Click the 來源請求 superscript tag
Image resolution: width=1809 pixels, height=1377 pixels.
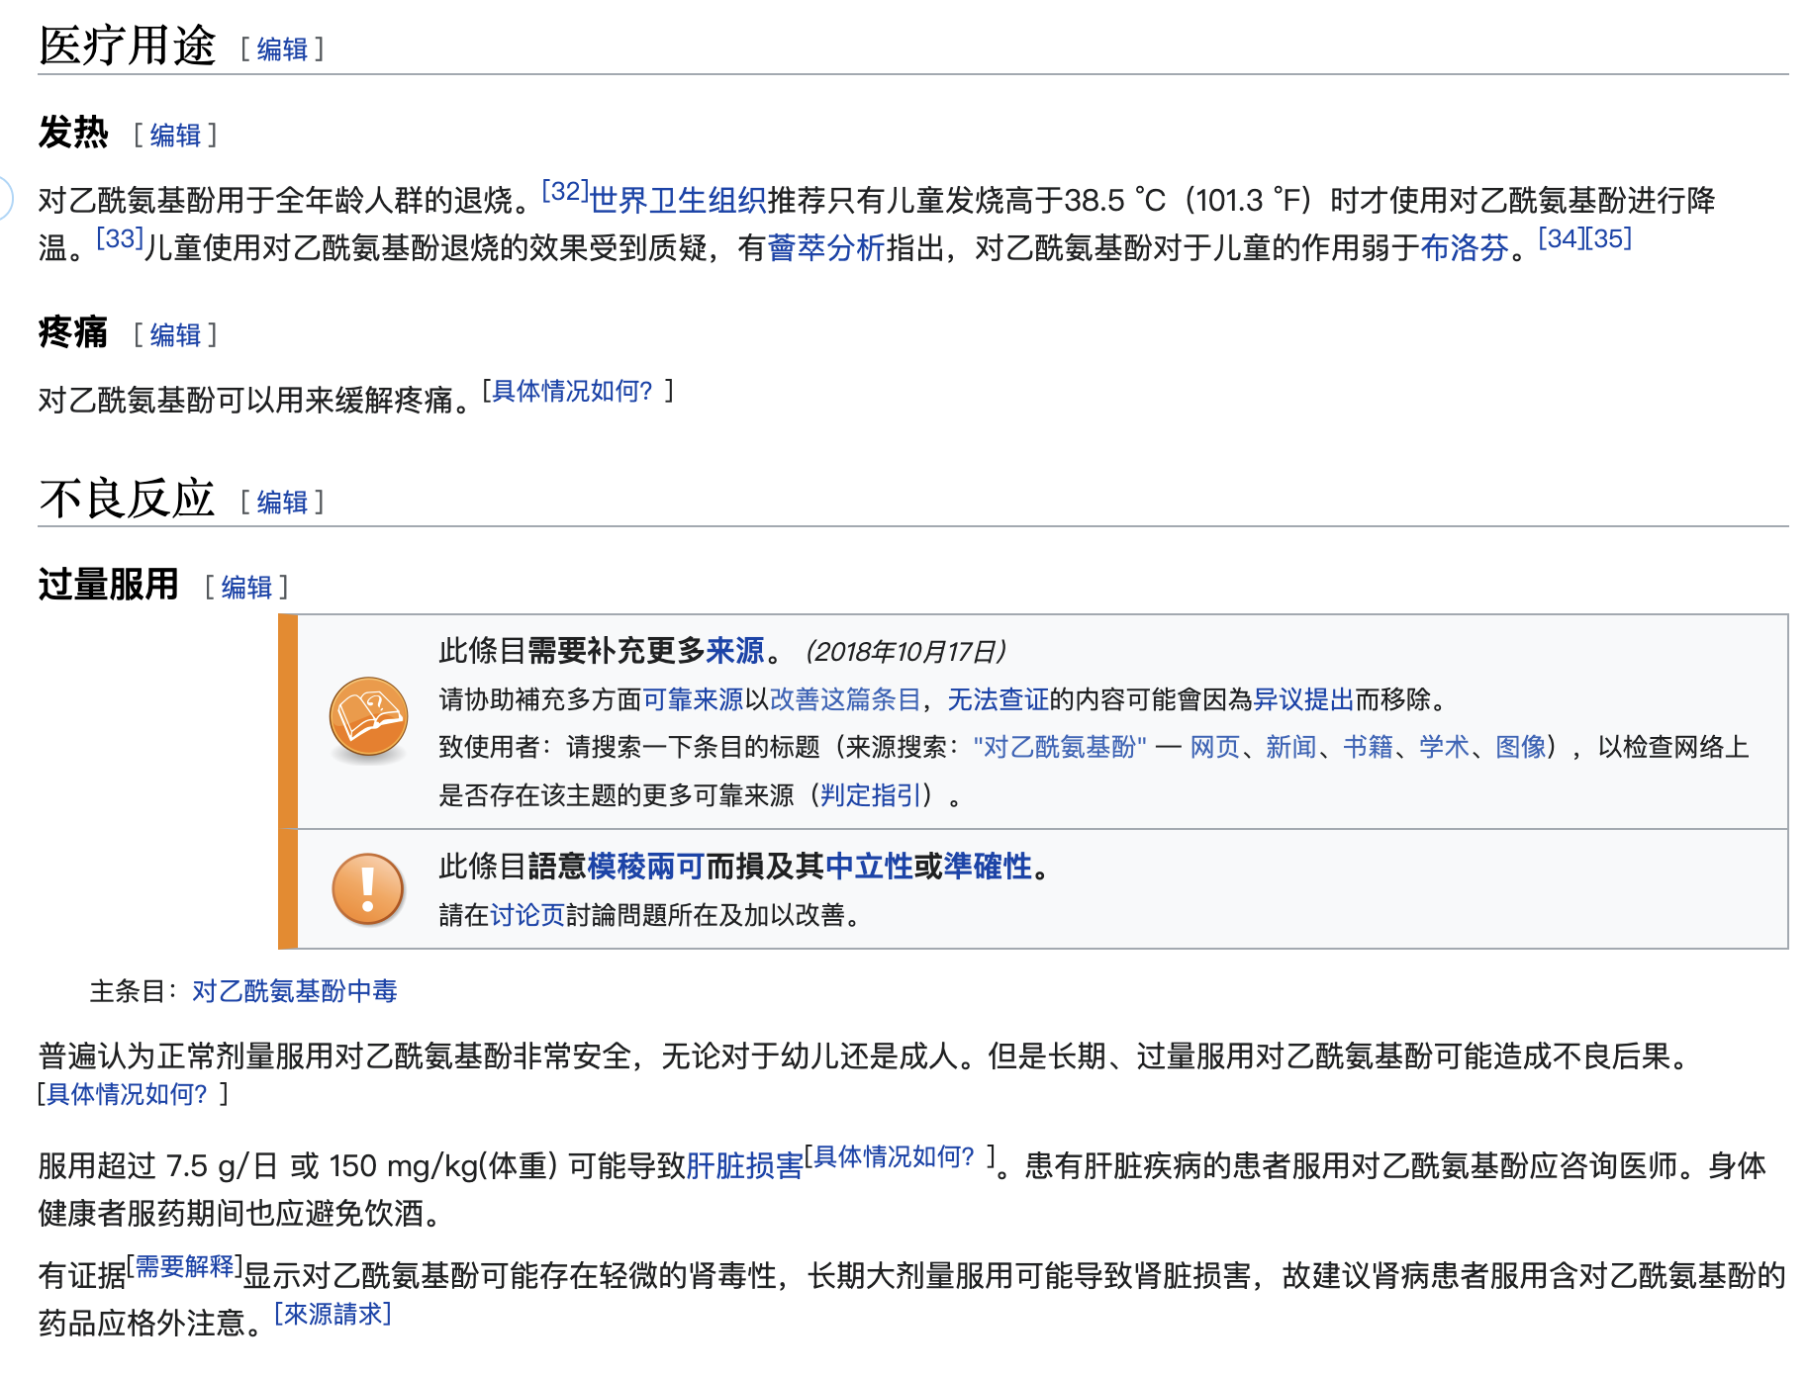tap(333, 1314)
